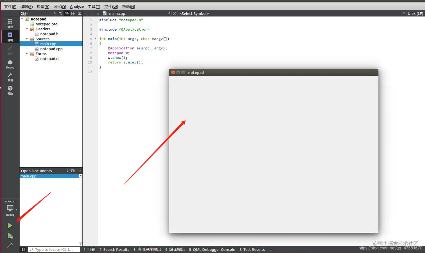Open the Debug mode in sidebar
The image size is (425, 253).
pyautogui.click(x=10, y=64)
